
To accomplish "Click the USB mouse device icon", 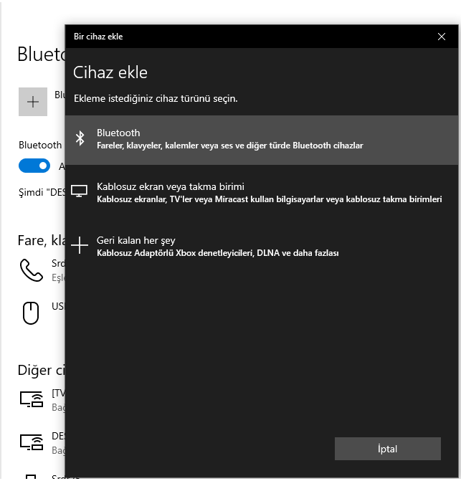I will pyautogui.click(x=32, y=313).
